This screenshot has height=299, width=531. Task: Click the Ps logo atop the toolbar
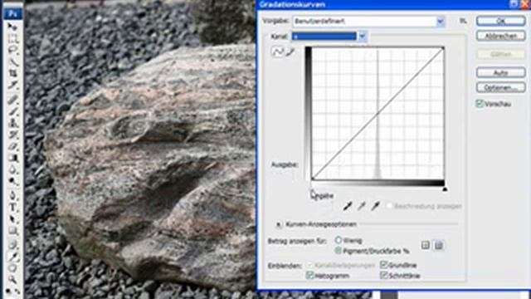(13, 14)
